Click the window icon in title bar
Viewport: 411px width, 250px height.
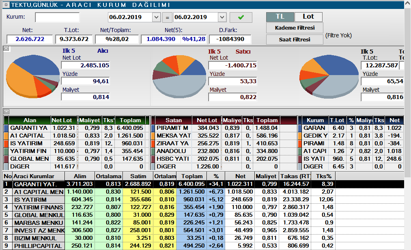tap(6, 5)
